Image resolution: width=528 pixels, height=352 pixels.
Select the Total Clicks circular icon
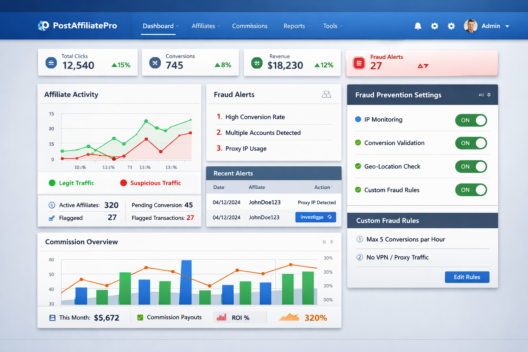click(x=51, y=63)
